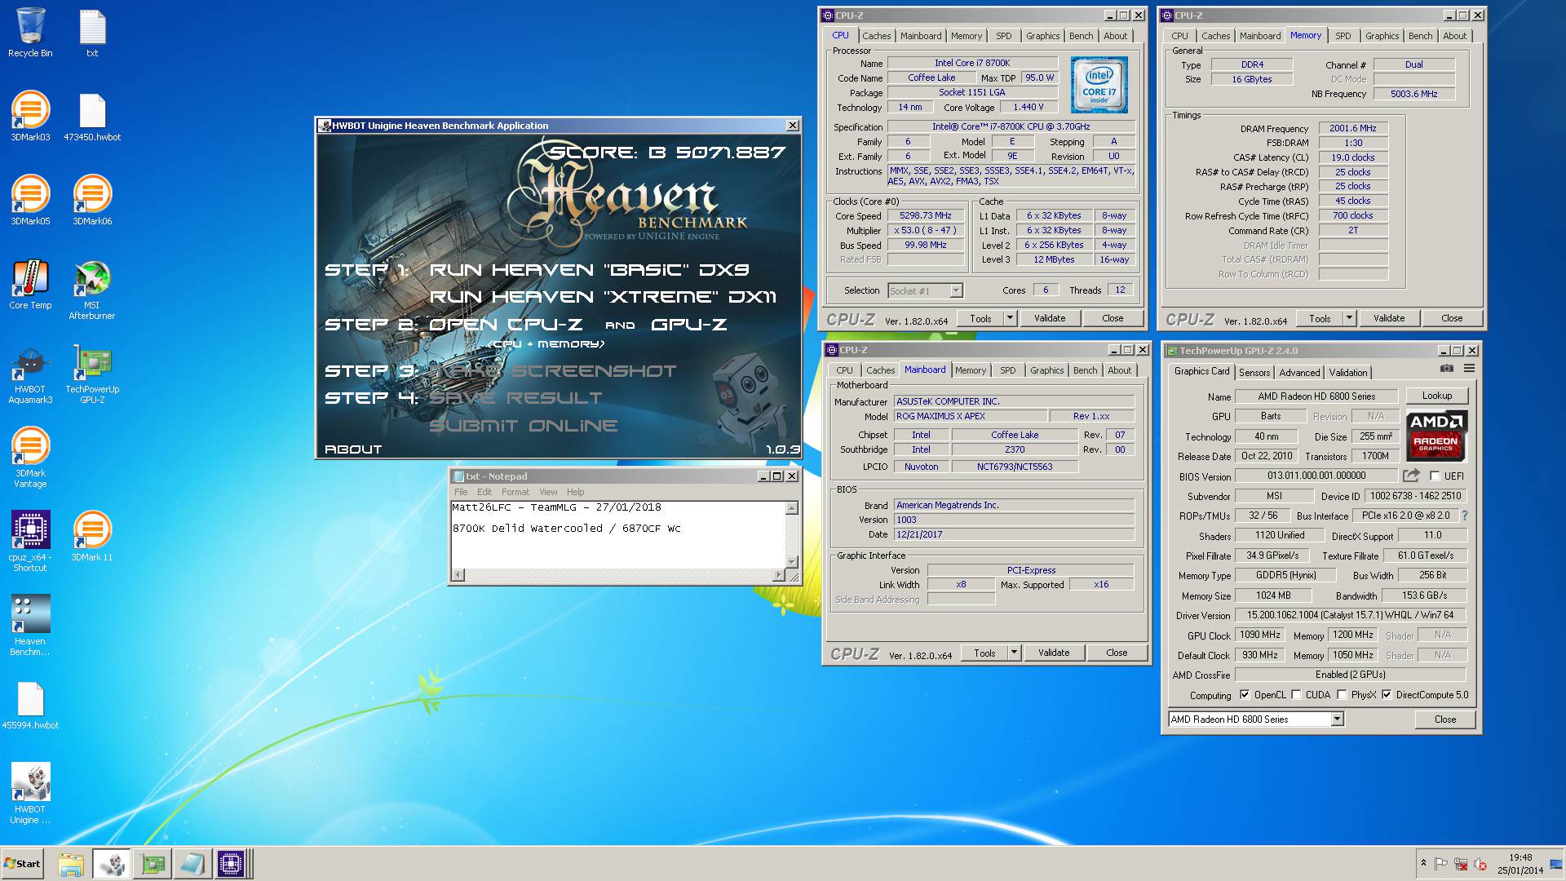Launch TechPowerUp GPU-Z desktop shortcut

pos(92,374)
